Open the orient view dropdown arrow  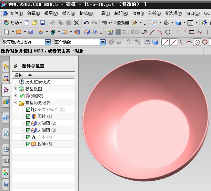point(172,23)
